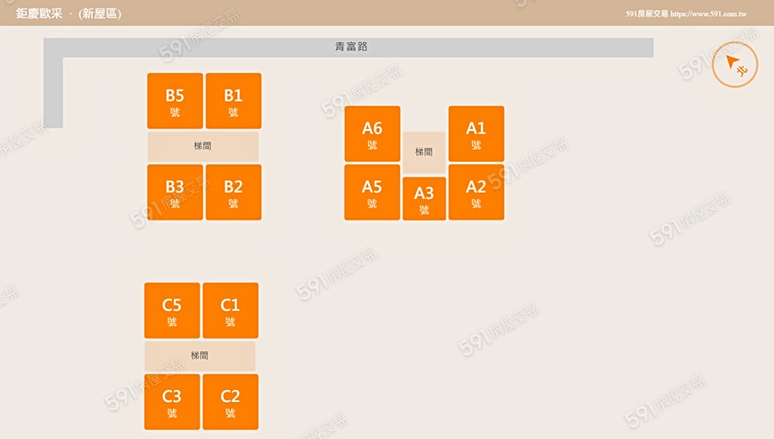
Task: Choose unit B3號 block
Action: point(175,192)
